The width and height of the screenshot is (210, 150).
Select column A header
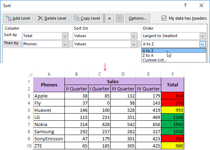tap(49, 74)
